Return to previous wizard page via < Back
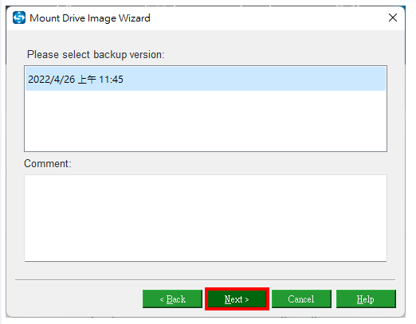Image resolution: width=416 pixels, height=324 pixels. pyautogui.click(x=172, y=299)
